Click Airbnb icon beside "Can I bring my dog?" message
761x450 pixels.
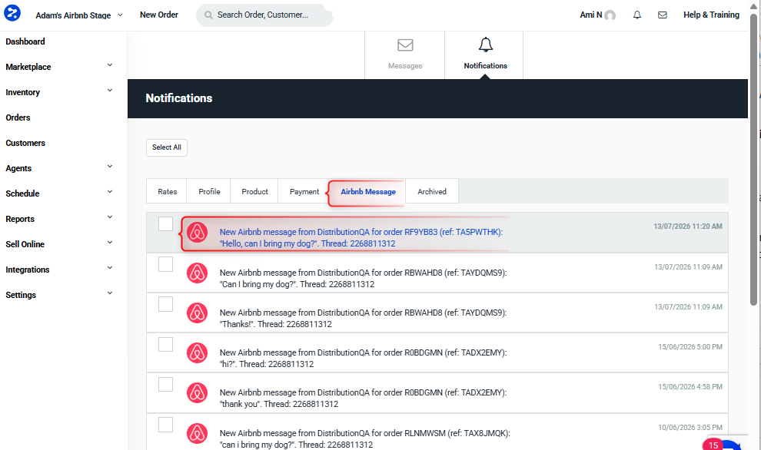coord(197,273)
